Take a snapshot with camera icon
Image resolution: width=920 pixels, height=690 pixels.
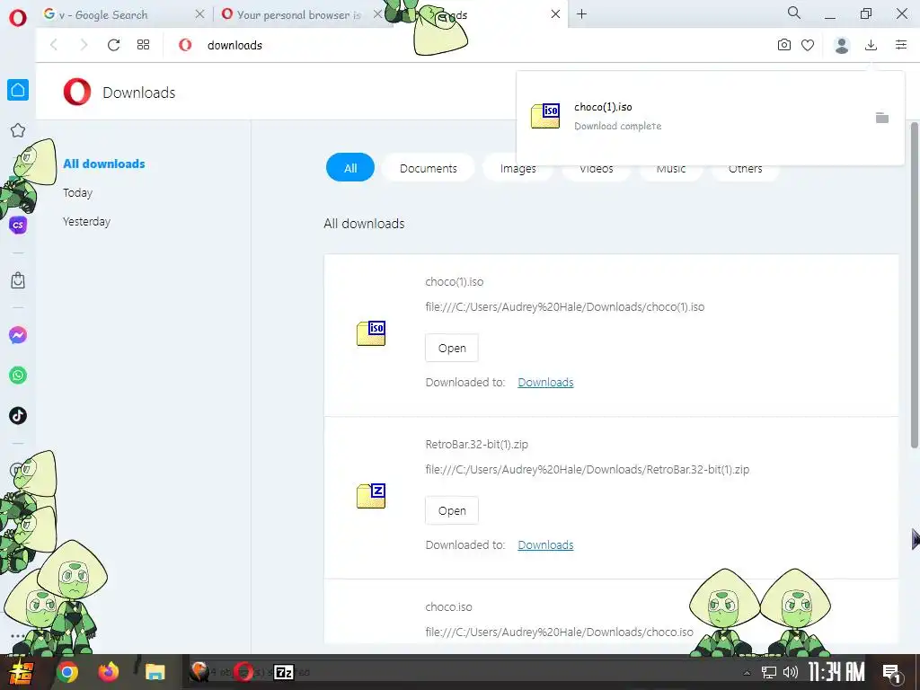point(783,45)
